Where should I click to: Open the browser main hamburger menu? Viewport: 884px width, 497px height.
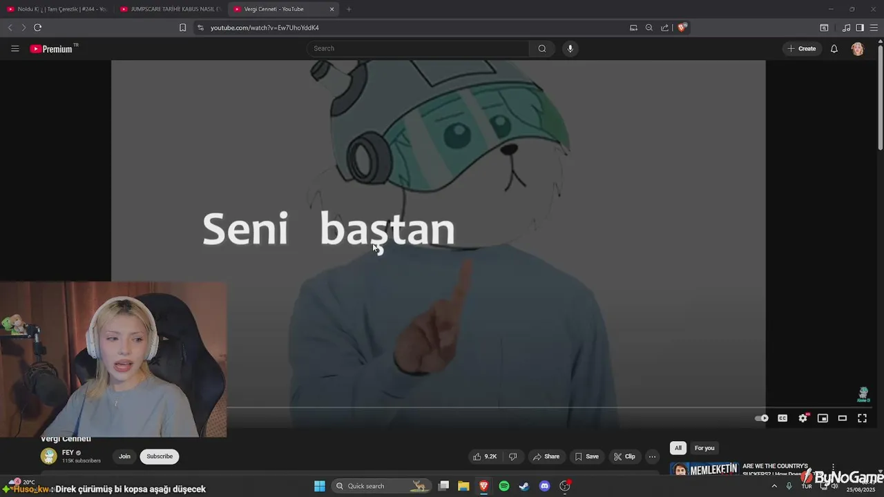(x=874, y=28)
